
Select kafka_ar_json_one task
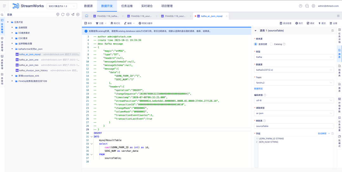click(x=28, y=60)
